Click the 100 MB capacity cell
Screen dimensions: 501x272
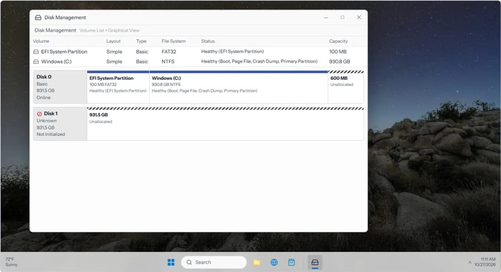(x=338, y=52)
